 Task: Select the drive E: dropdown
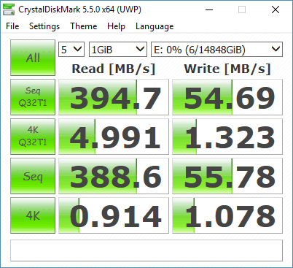216,50
